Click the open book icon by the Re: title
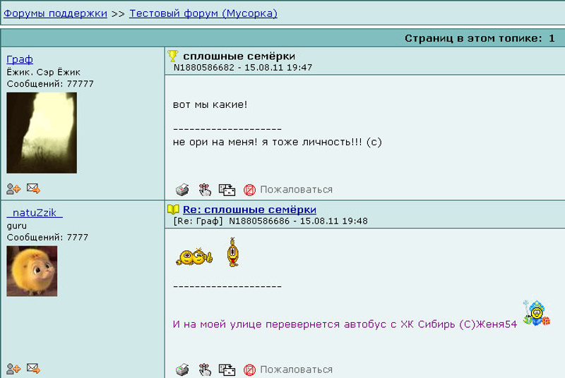This screenshot has width=565, height=378. coord(173,209)
